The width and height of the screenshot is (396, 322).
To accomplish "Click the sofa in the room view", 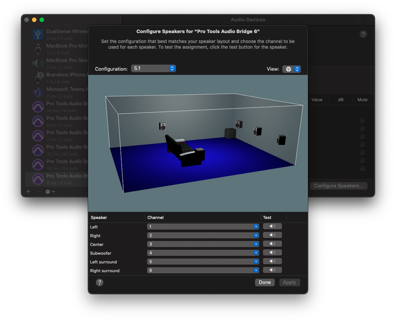I will [x=185, y=151].
